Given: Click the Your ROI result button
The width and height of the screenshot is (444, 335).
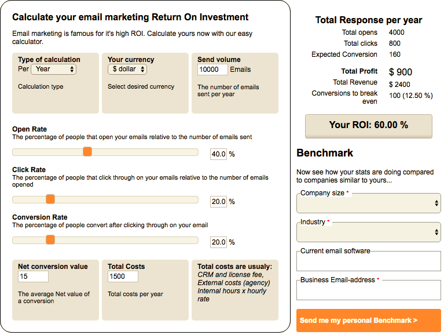Looking at the screenshot, I should pos(368,125).
